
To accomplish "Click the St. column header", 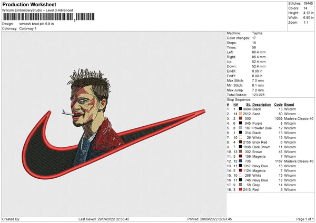I will point(248,105).
